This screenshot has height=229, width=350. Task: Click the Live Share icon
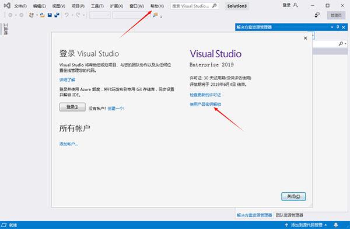pyautogui.click(x=317, y=15)
